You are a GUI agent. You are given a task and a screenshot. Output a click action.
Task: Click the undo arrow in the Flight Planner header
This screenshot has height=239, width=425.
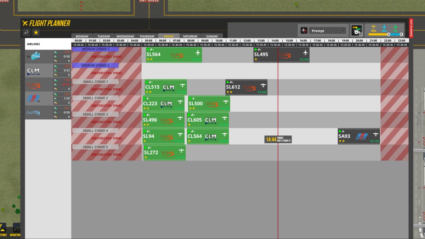[x=26, y=32]
